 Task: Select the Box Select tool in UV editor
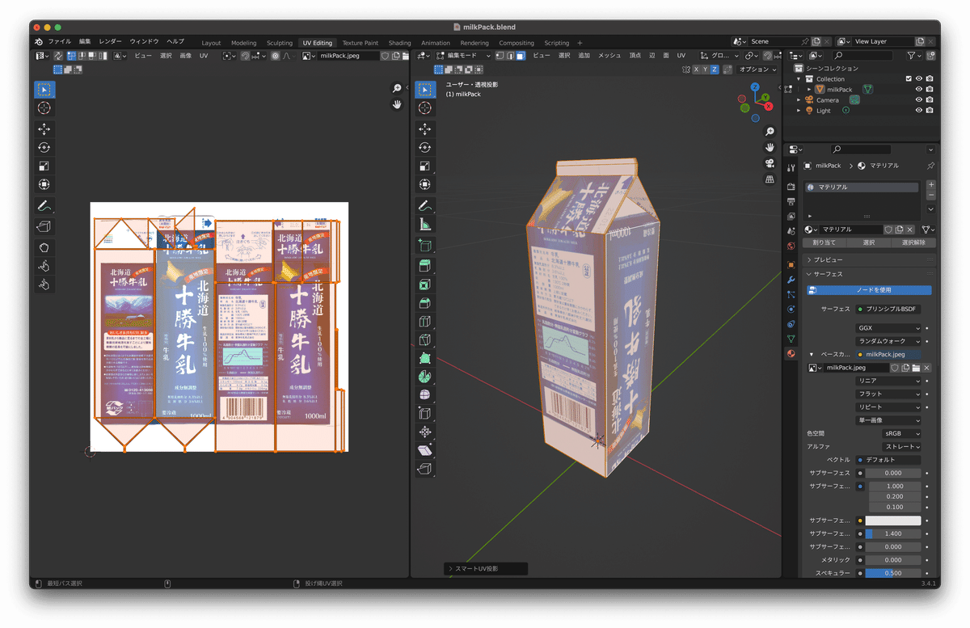pyautogui.click(x=44, y=90)
